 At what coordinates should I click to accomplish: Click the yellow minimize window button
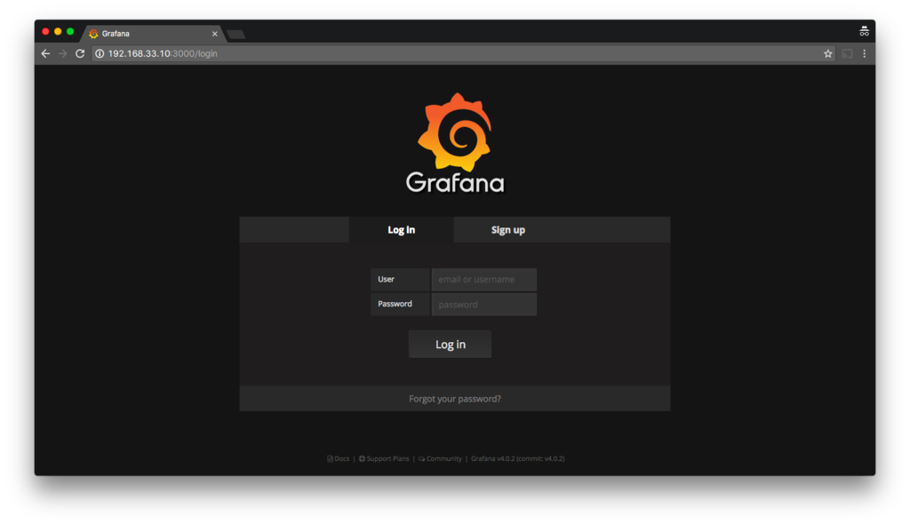pyautogui.click(x=58, y=31)
